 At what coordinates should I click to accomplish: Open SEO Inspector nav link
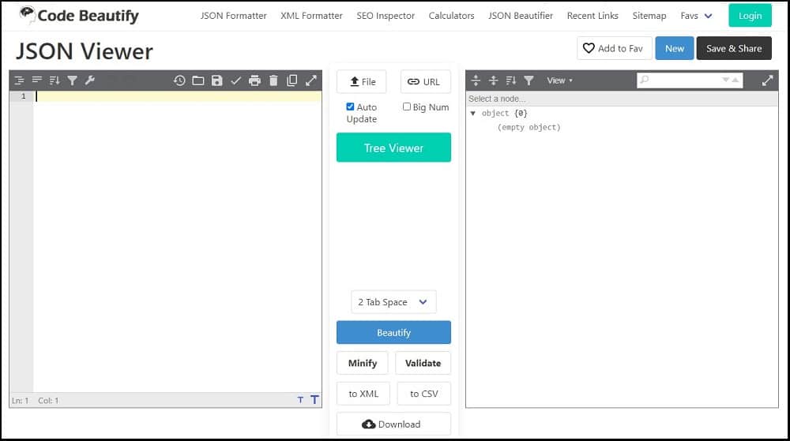[386, 16]
